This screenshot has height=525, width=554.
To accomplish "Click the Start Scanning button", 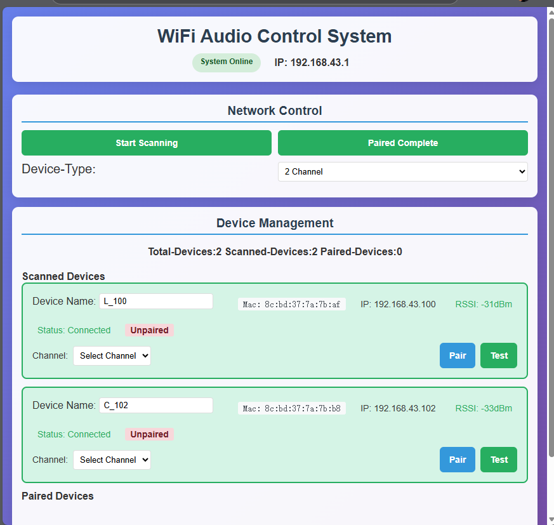I will 147,143.
